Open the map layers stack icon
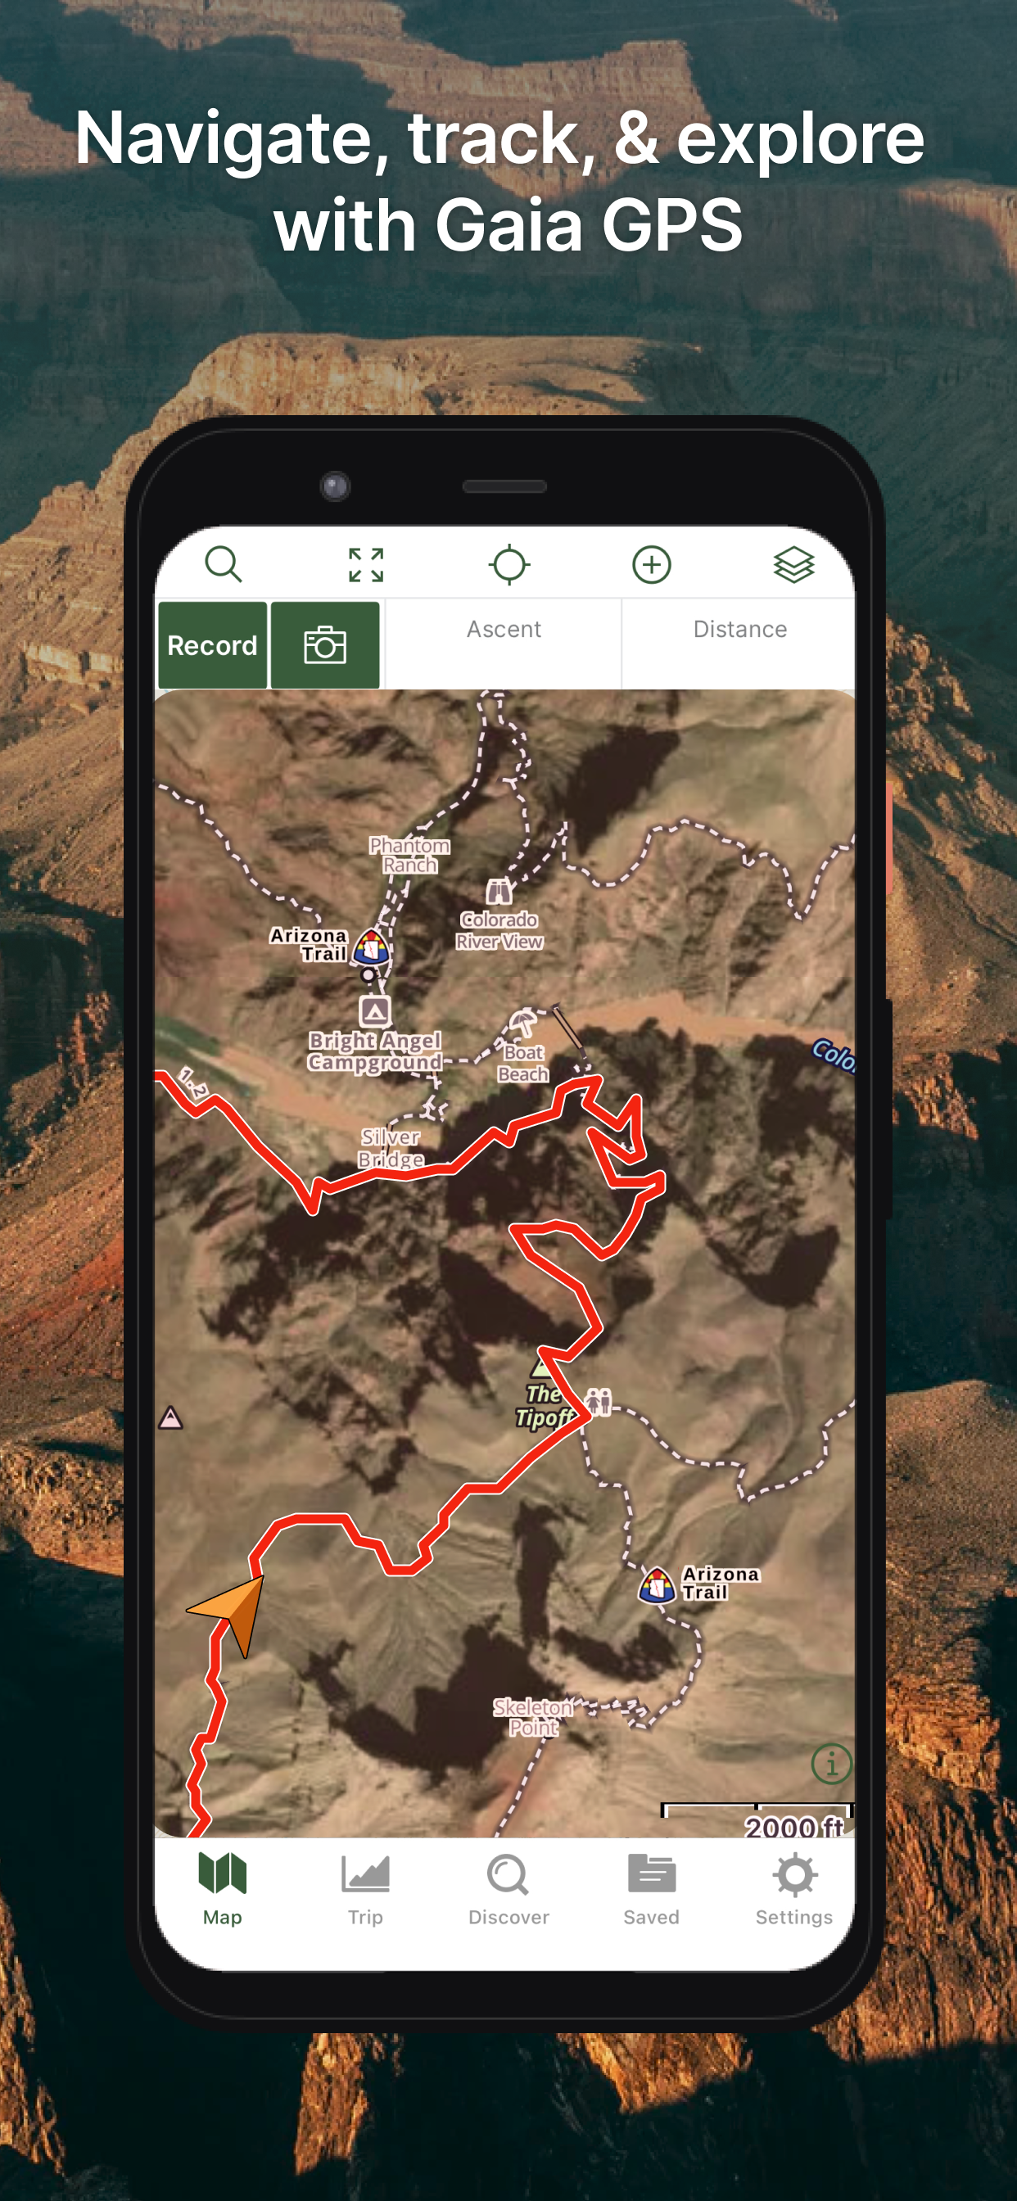 coord(794,565)
